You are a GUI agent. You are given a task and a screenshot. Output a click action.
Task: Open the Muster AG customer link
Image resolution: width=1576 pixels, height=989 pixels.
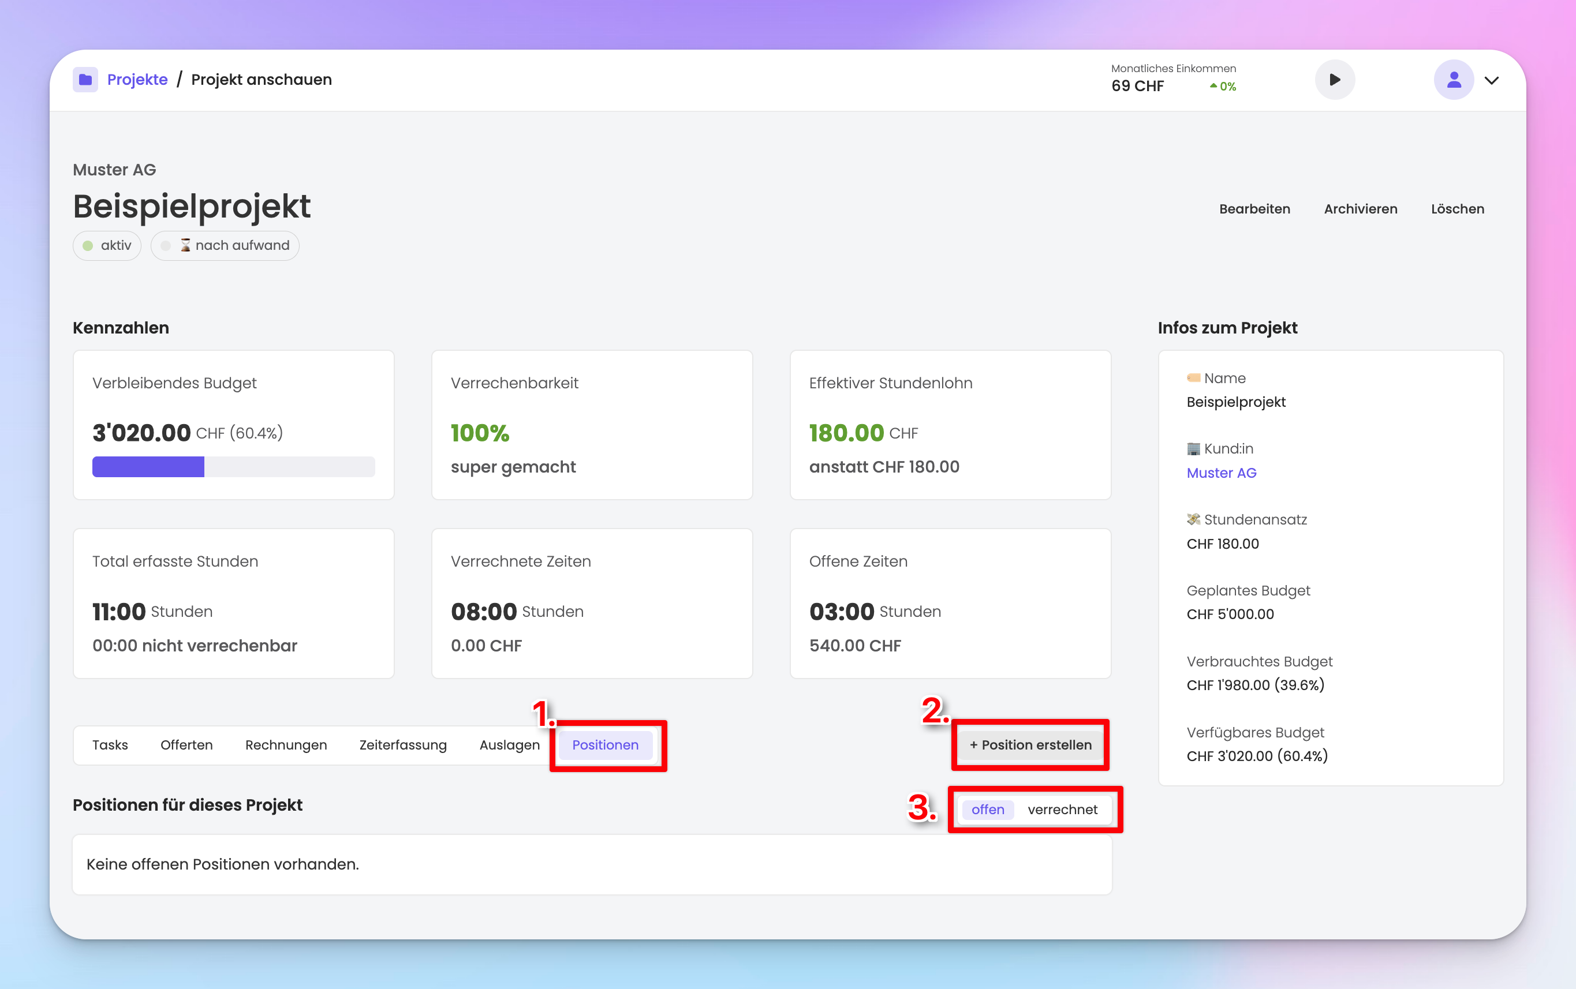click(x=1221, y=473)
